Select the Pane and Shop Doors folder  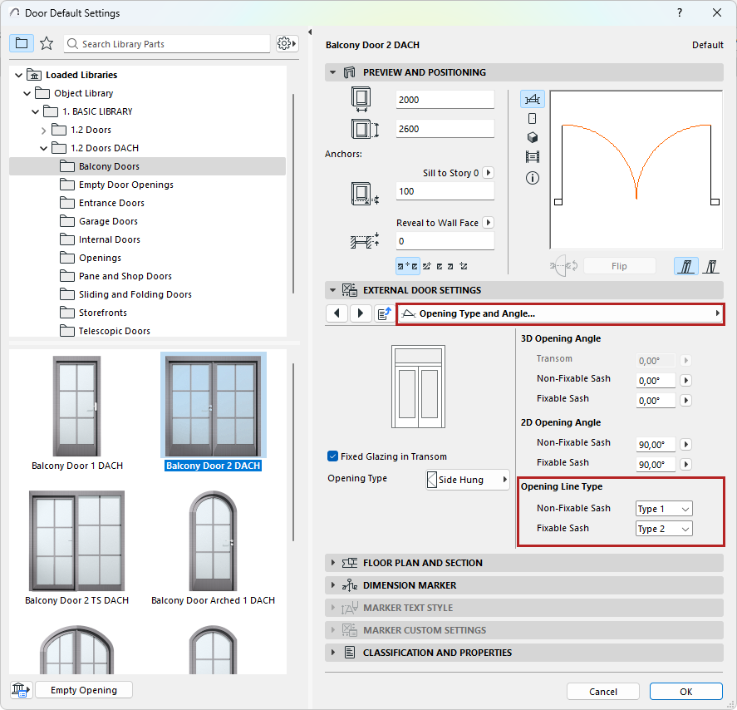click(x=125, y=276)
